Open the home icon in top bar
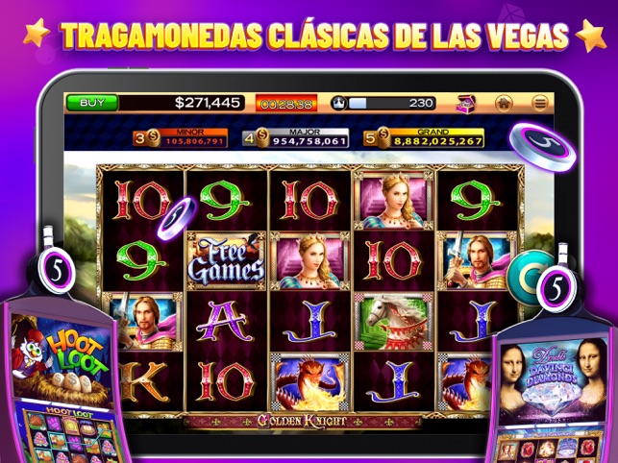This screenshot has height=463, width=618. [504, 103]
